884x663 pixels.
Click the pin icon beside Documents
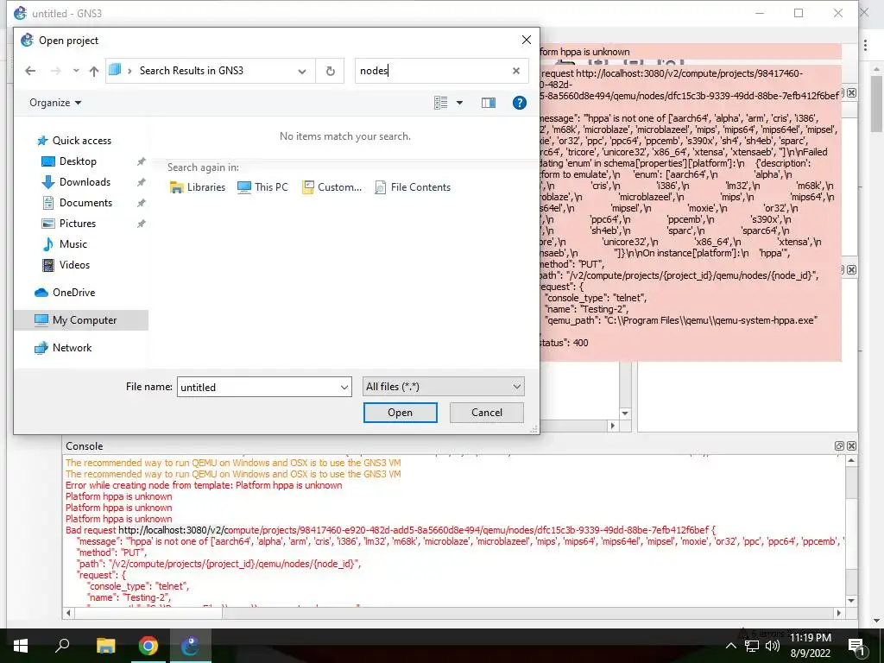[x=141, y=203]
